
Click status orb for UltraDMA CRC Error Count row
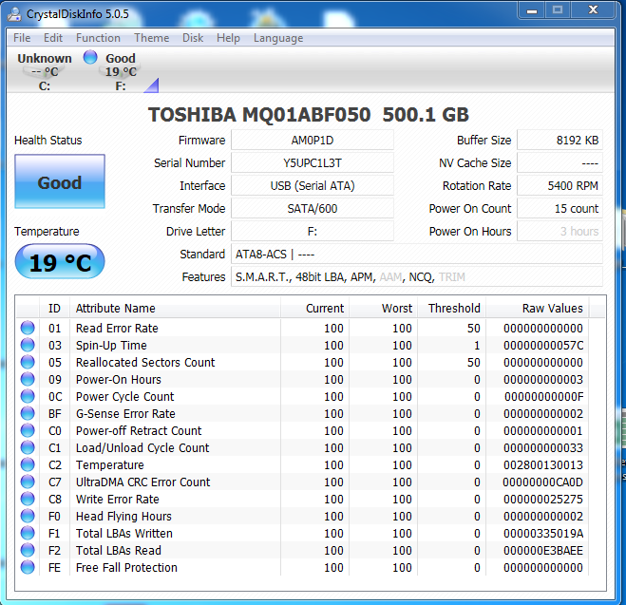tap(28, 482)
